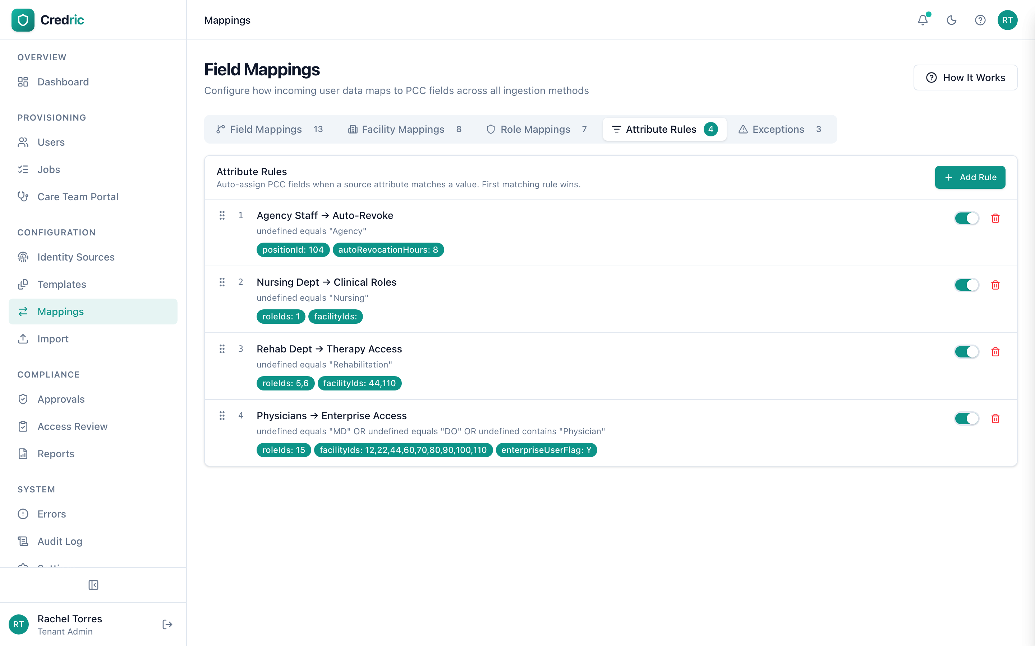Delete the Nursing Dept rule via trash icon
This screenshot has height=646, width=1035.
pyautogui.click(x=996, y=285)
